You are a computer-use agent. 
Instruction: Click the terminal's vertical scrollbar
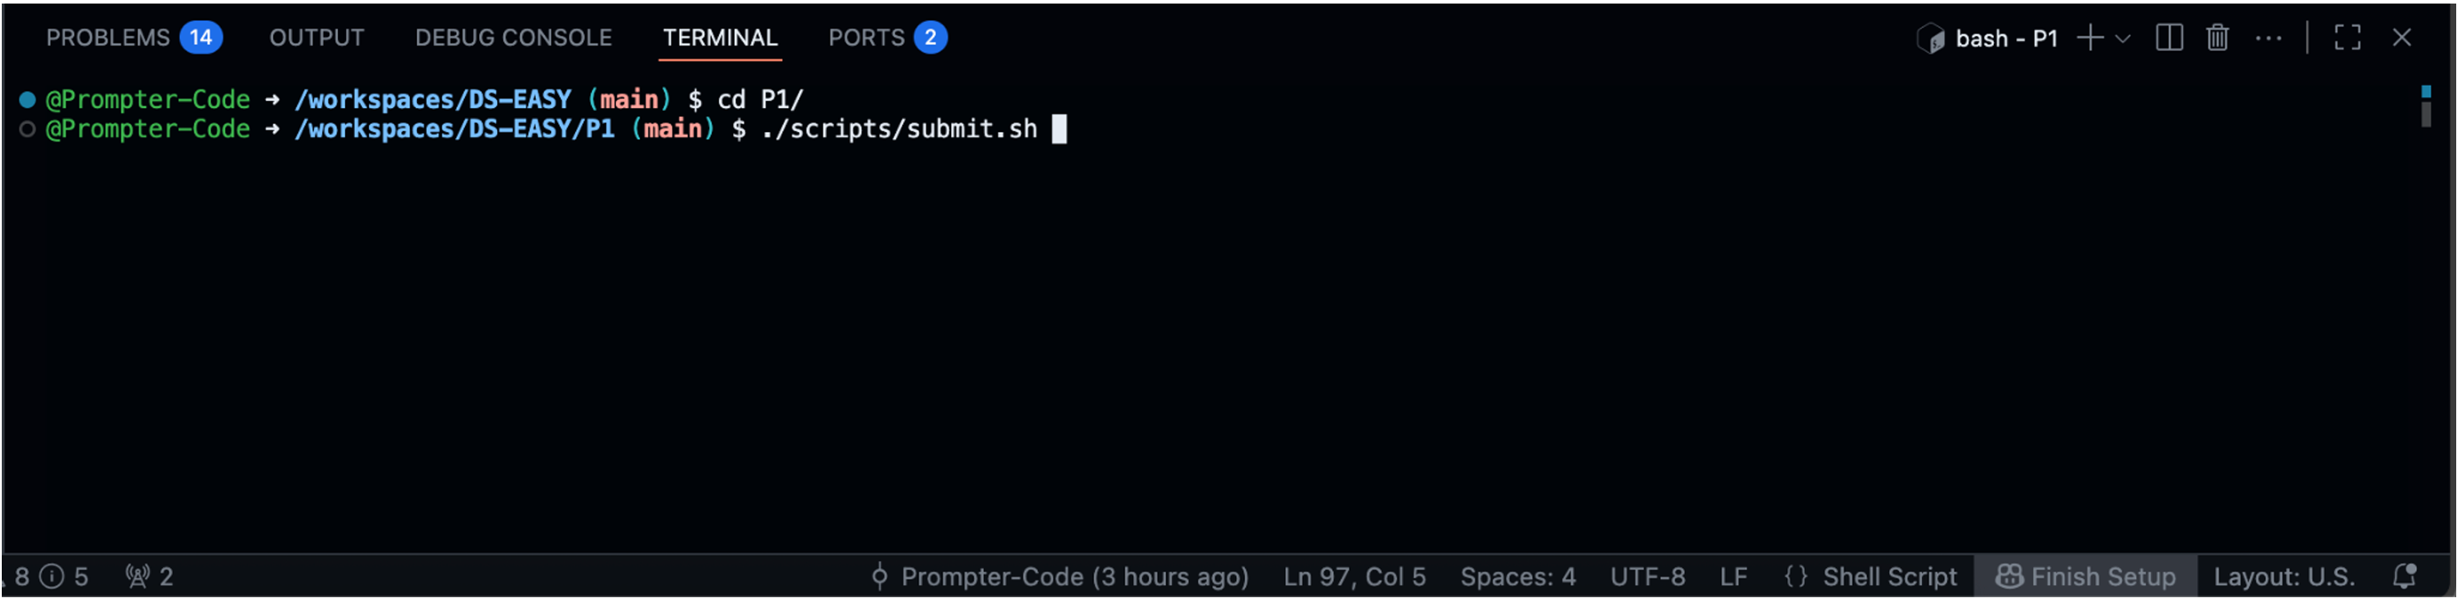tap(2425, 114)
